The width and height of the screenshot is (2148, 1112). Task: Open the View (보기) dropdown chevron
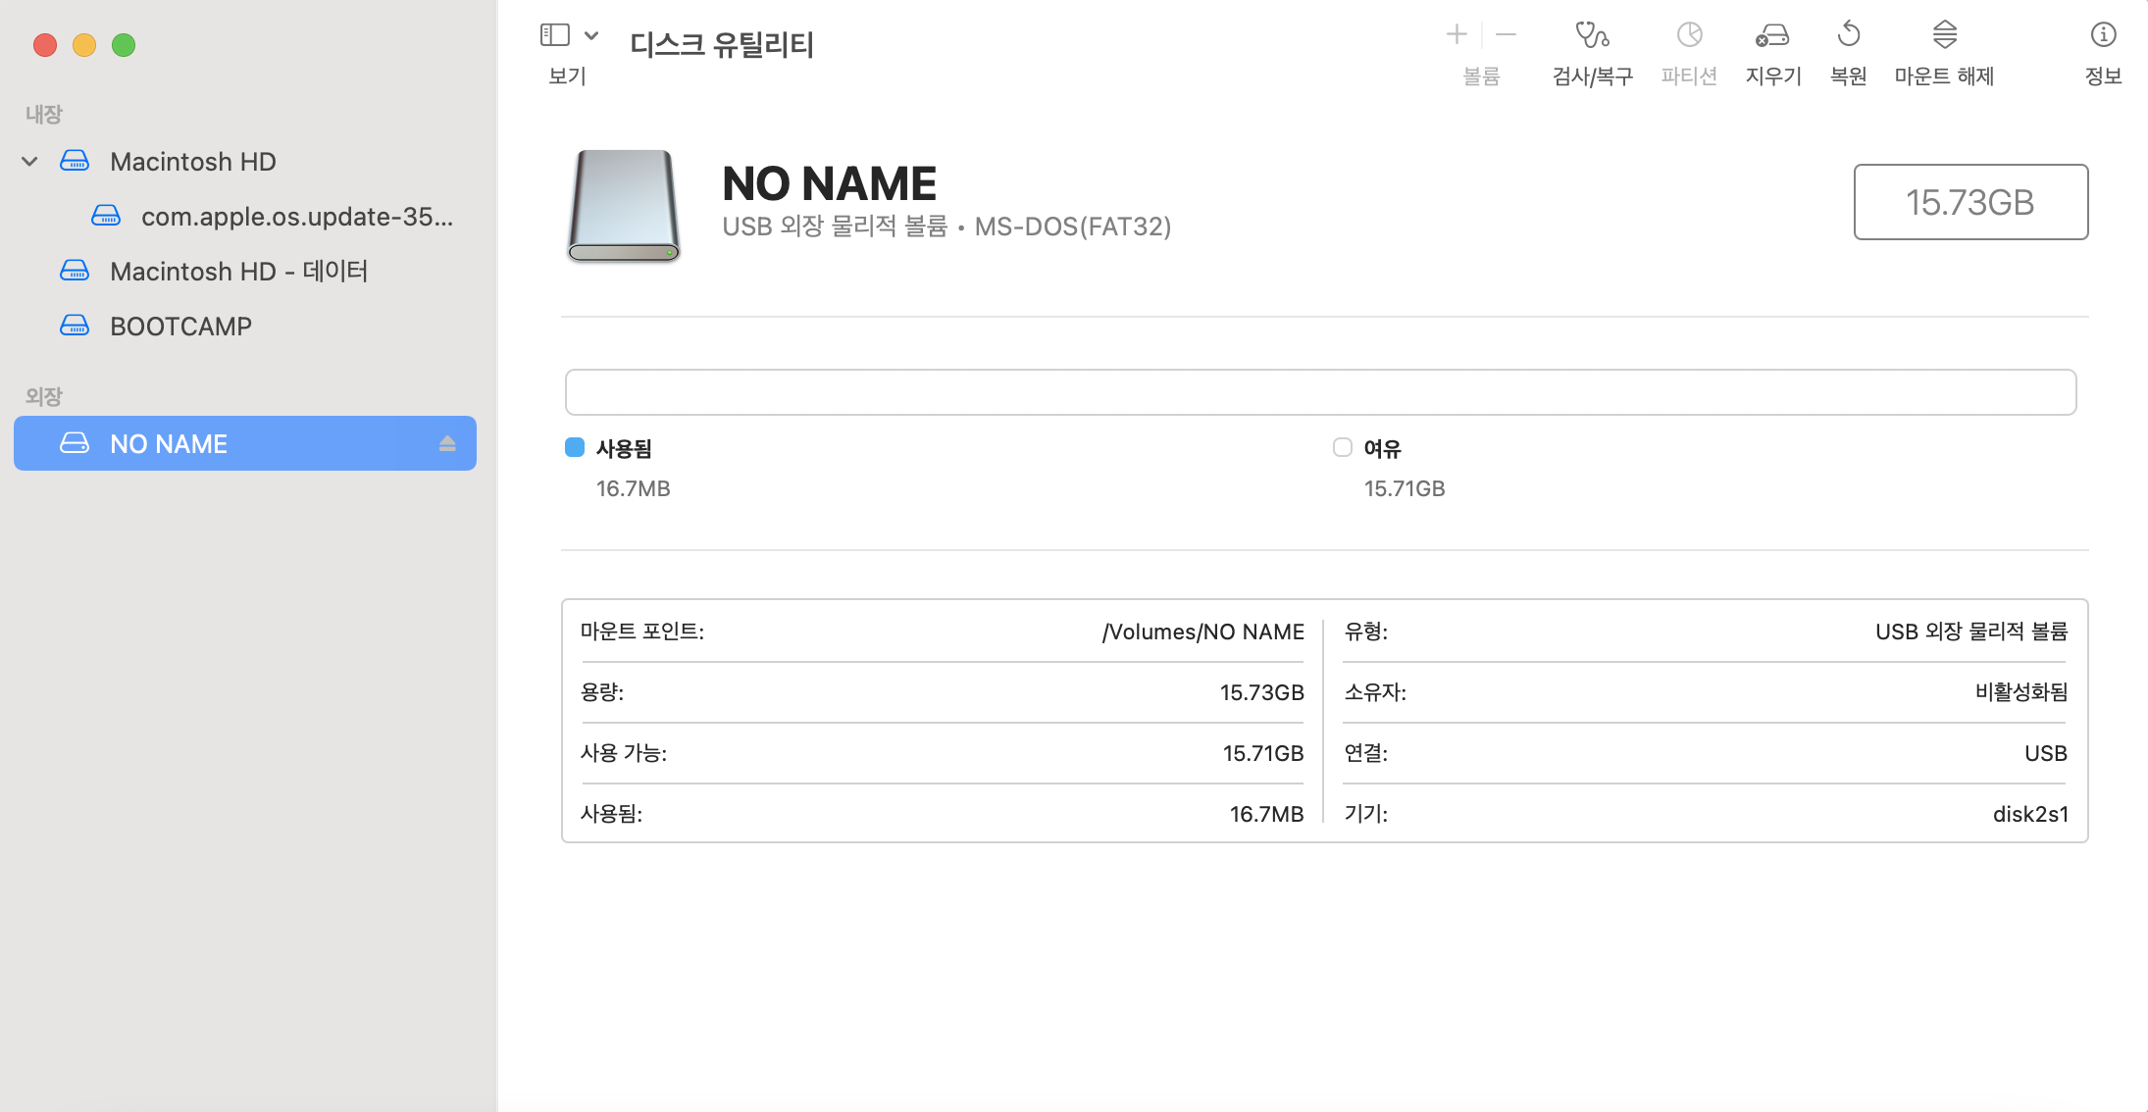coord(591,35)
